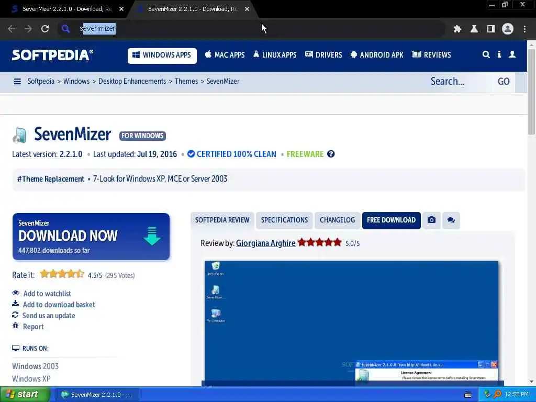The height and width of the screenshot is (402, 536).
Task: Click Send us an update
Action: (x=49, y=316)
